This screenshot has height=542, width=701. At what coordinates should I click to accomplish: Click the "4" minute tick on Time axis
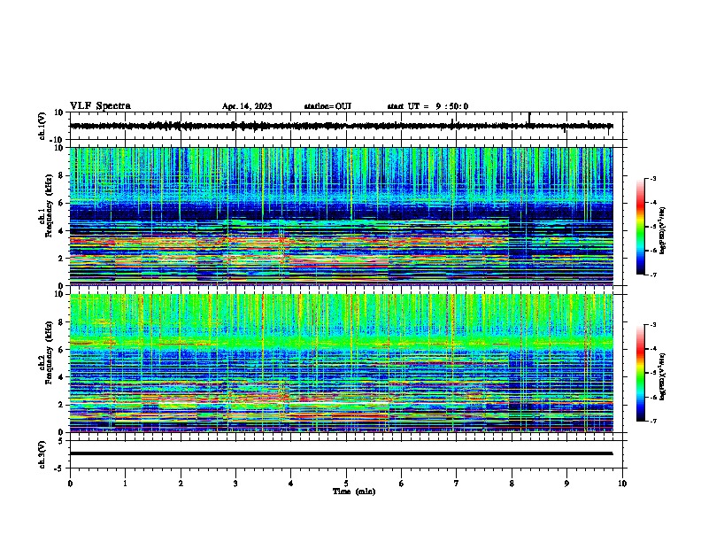[291, 484]
